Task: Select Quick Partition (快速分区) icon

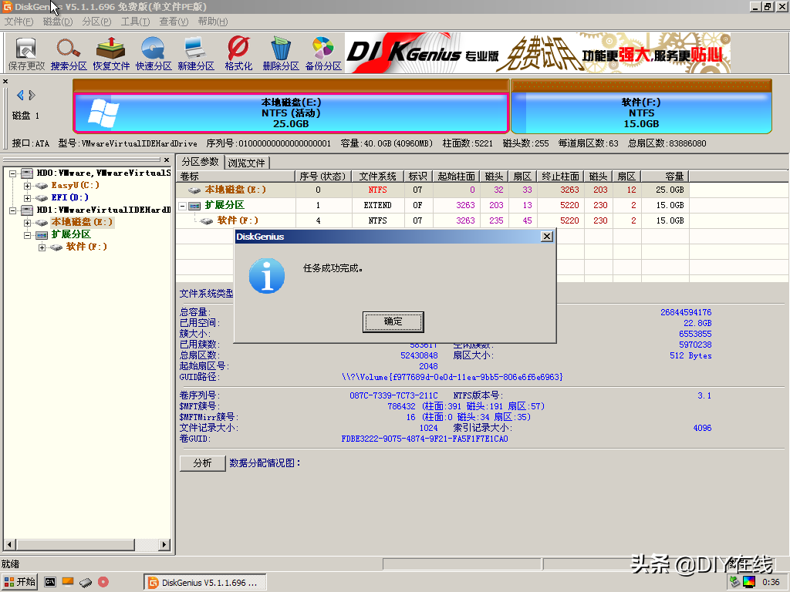Action: 154,52
